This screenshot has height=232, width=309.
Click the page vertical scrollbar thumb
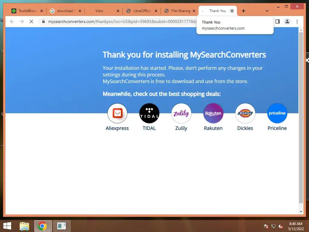(x=301, y=118)
